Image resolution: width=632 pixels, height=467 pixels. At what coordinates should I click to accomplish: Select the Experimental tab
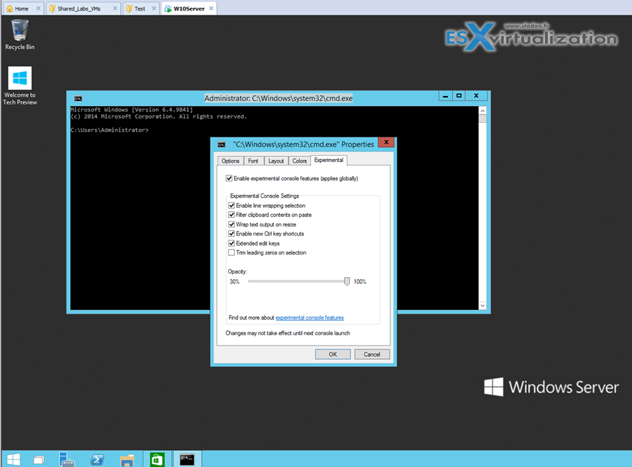329,160
